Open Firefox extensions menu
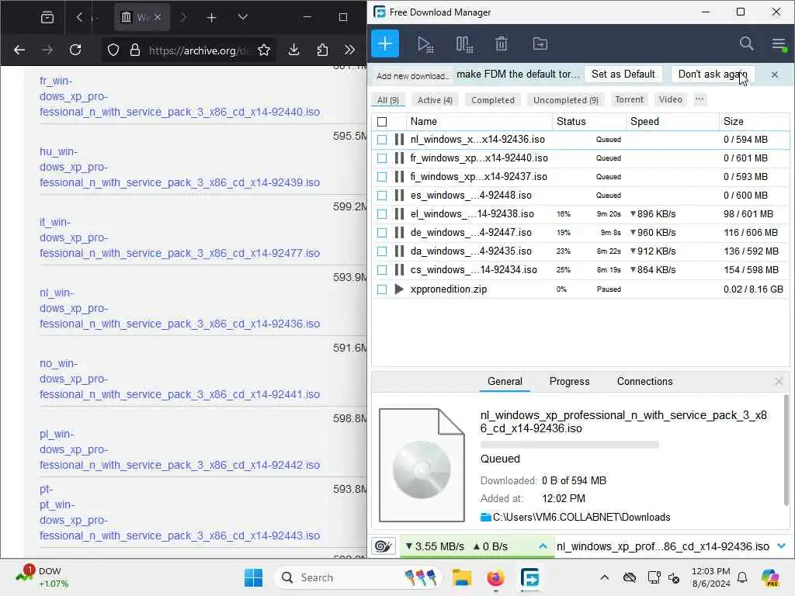795x596 pixels. (x=322, y=50)
